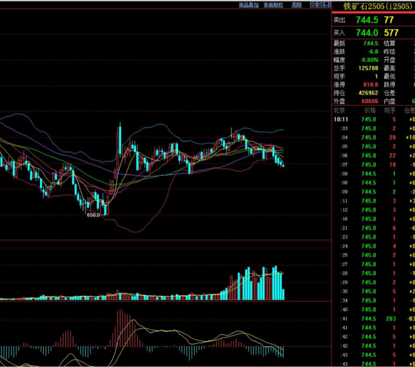Click the 最高 label
The image size is (415, 367).
point(389,68)
